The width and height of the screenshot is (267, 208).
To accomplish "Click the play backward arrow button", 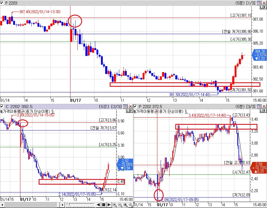I will pos(98,205).
